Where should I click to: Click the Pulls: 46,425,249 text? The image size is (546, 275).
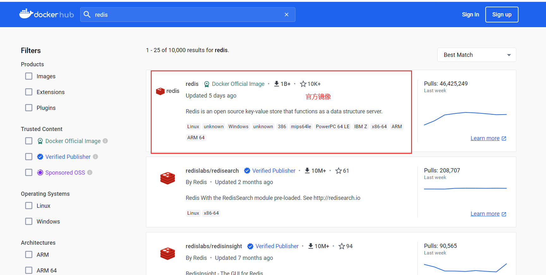coord(446,84)
